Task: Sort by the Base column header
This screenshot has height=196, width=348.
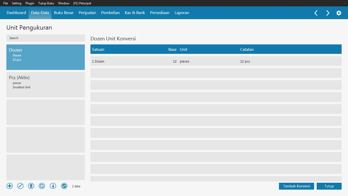Action: (172, 50)
